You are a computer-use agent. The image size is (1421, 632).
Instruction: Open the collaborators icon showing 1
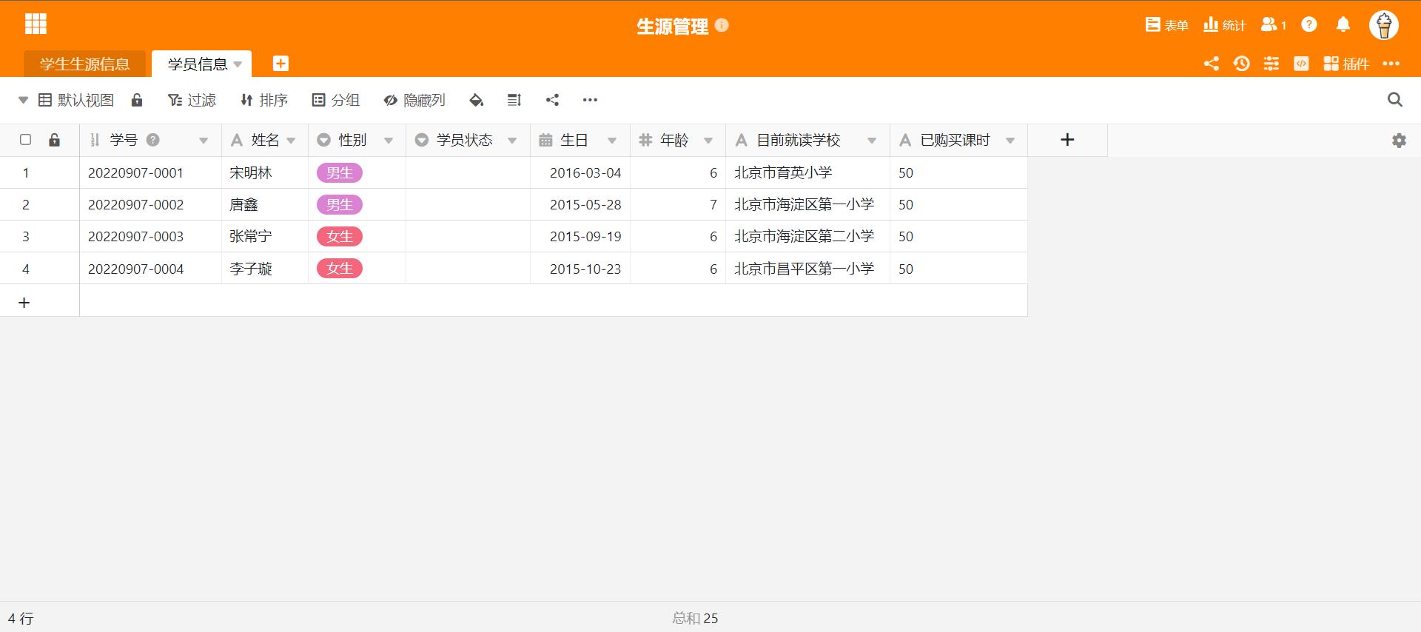(x=1273, y=25)
